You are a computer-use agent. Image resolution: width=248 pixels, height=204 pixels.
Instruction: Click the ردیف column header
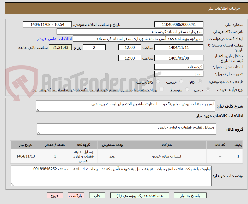tap(238, 145)
